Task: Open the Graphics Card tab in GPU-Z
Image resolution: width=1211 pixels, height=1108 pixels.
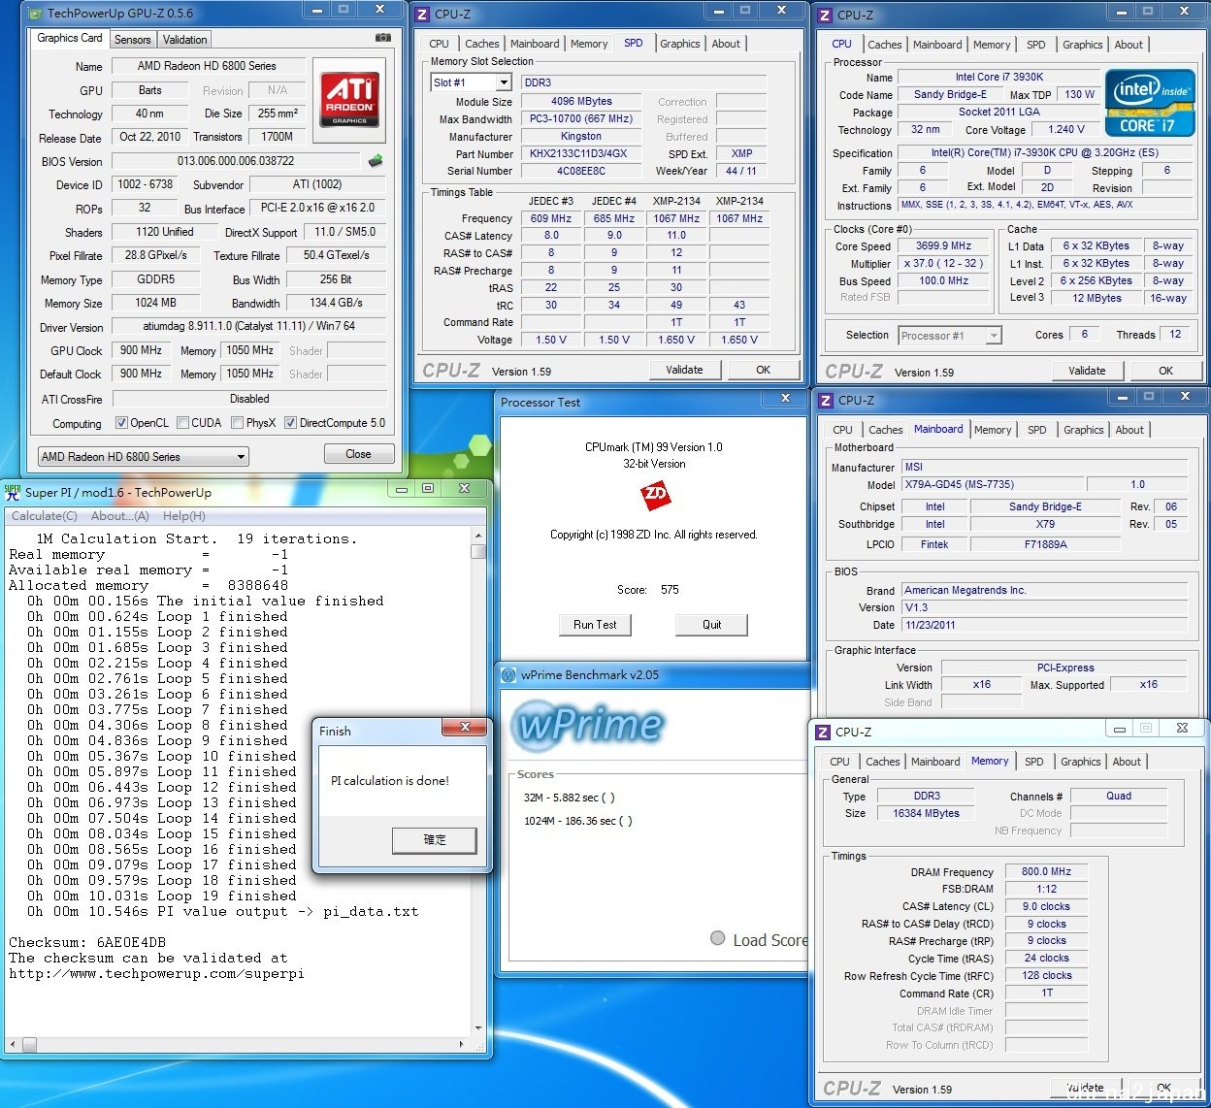Action: pos(70,38)
